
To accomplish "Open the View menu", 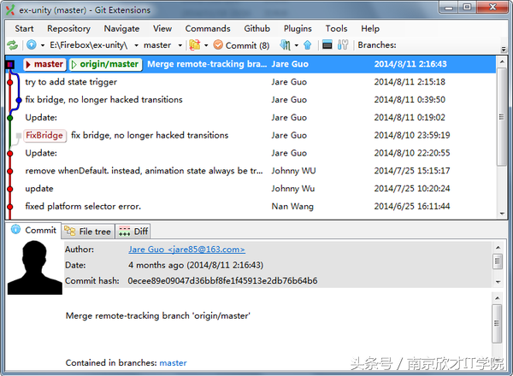I will click(162, 29).
